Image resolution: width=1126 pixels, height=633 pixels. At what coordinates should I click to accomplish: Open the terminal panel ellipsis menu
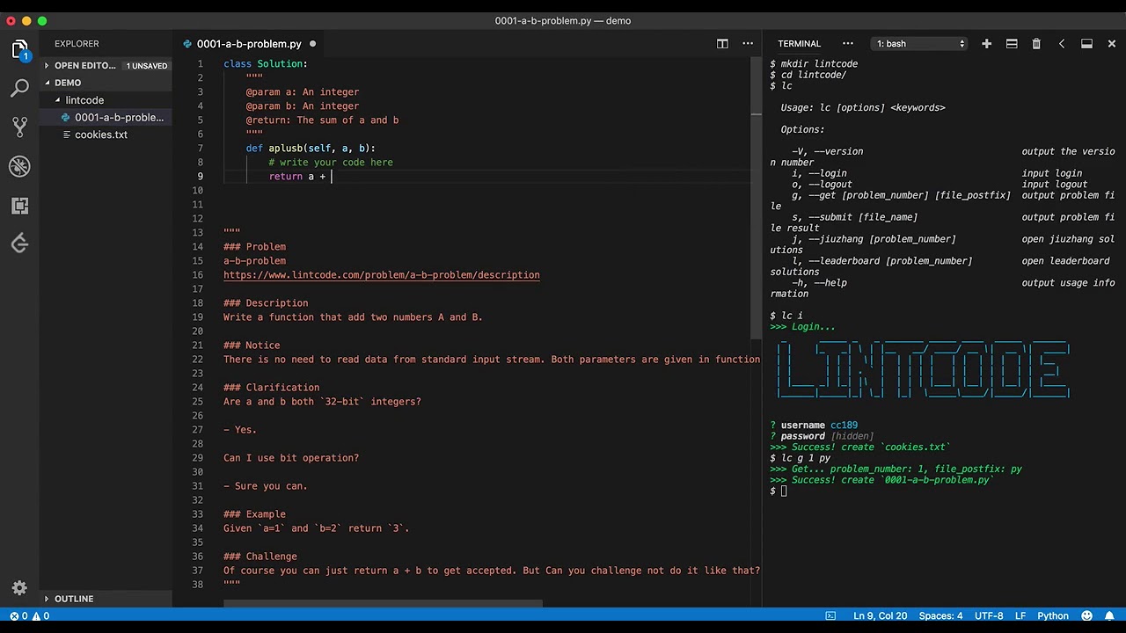tap(848, 43)
